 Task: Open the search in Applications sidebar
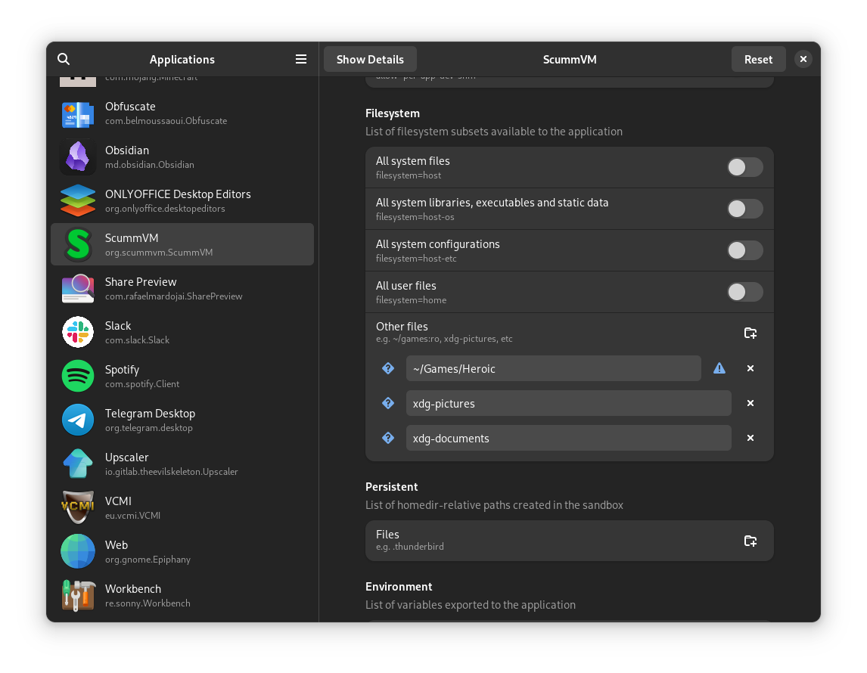[x=64, y=59]
